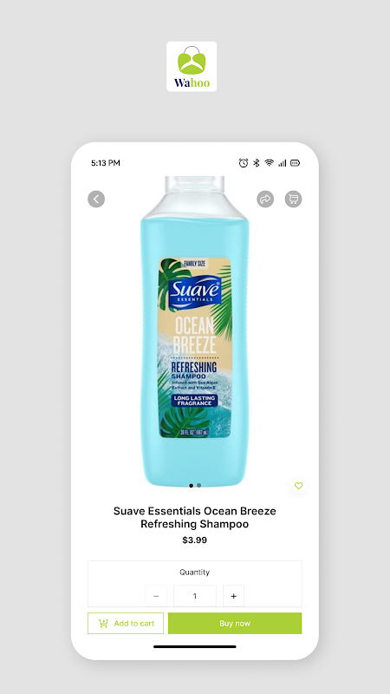Image resolution: width=390 pixels, height=694 pixels.
Task: Click the Wahoo app logo
Action: pos(192,67)
